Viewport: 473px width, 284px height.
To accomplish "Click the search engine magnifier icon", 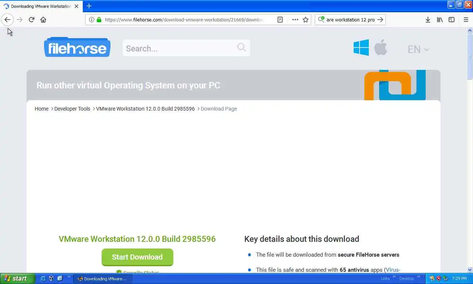I will coord(321,20).
